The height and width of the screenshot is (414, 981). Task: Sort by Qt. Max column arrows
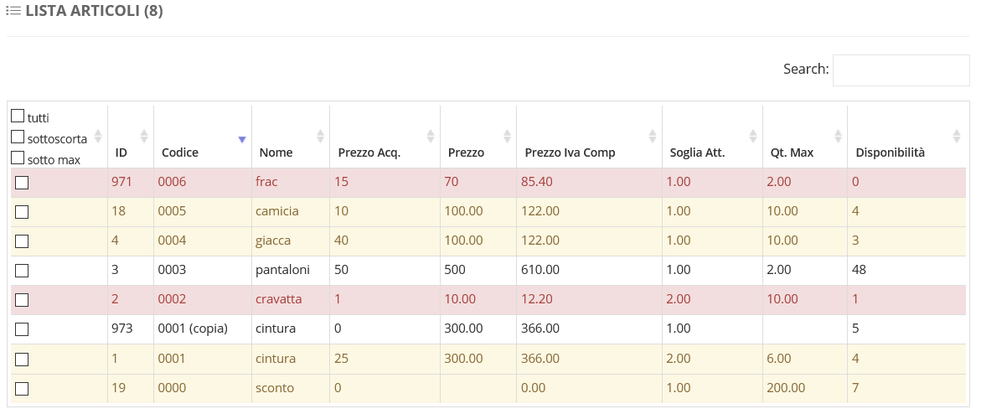(838, 136)
